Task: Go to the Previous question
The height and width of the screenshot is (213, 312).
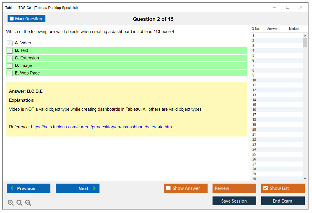Action: pyautogui.click(x=28, y=188)
